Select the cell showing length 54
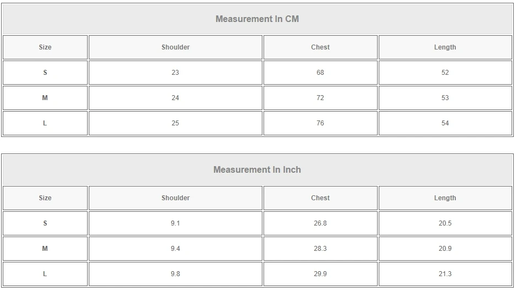 point(445,123)
